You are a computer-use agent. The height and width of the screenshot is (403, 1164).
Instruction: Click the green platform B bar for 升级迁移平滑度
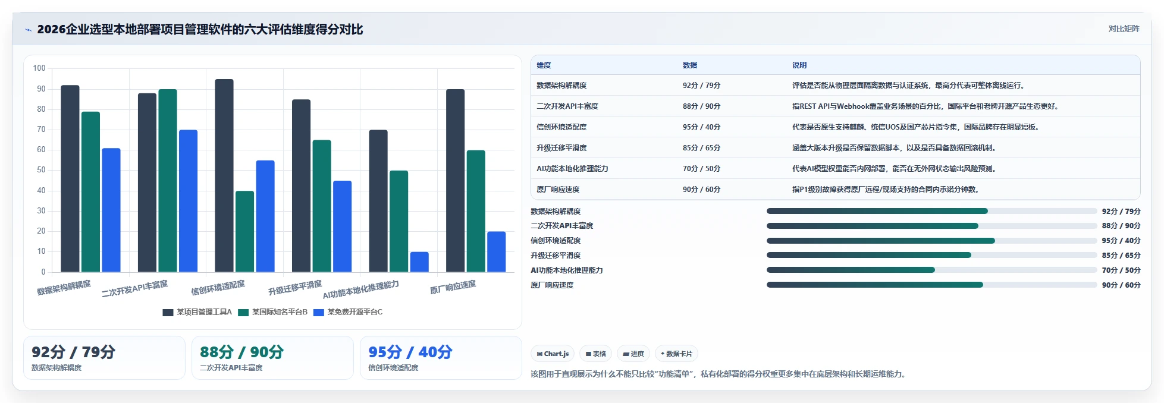(x=322, y=206)
